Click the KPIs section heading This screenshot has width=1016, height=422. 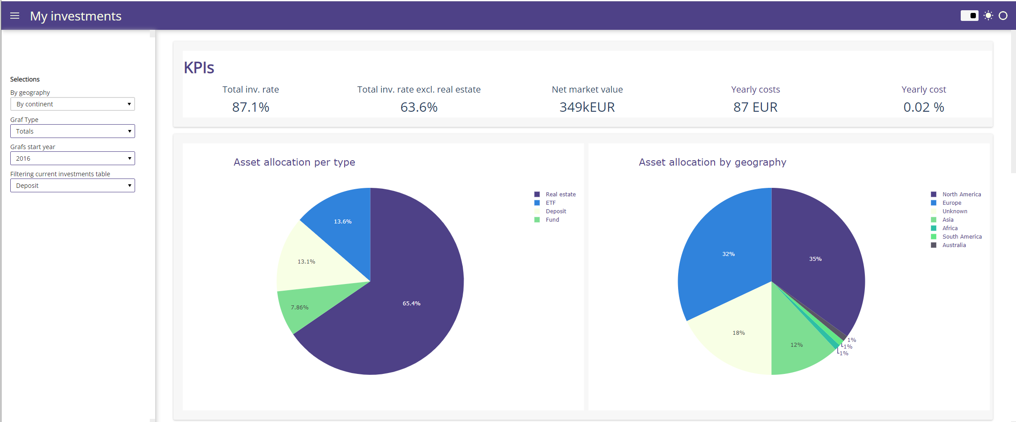[x=199, y=68]
